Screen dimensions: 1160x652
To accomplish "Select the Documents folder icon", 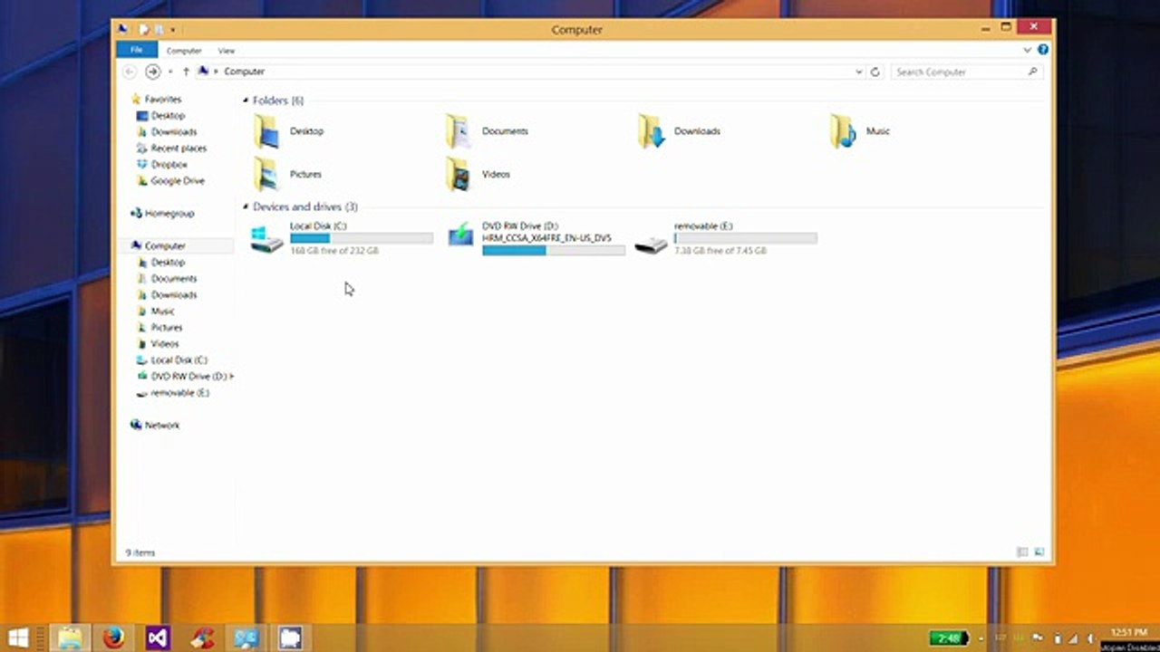I will tap(459, 131).
